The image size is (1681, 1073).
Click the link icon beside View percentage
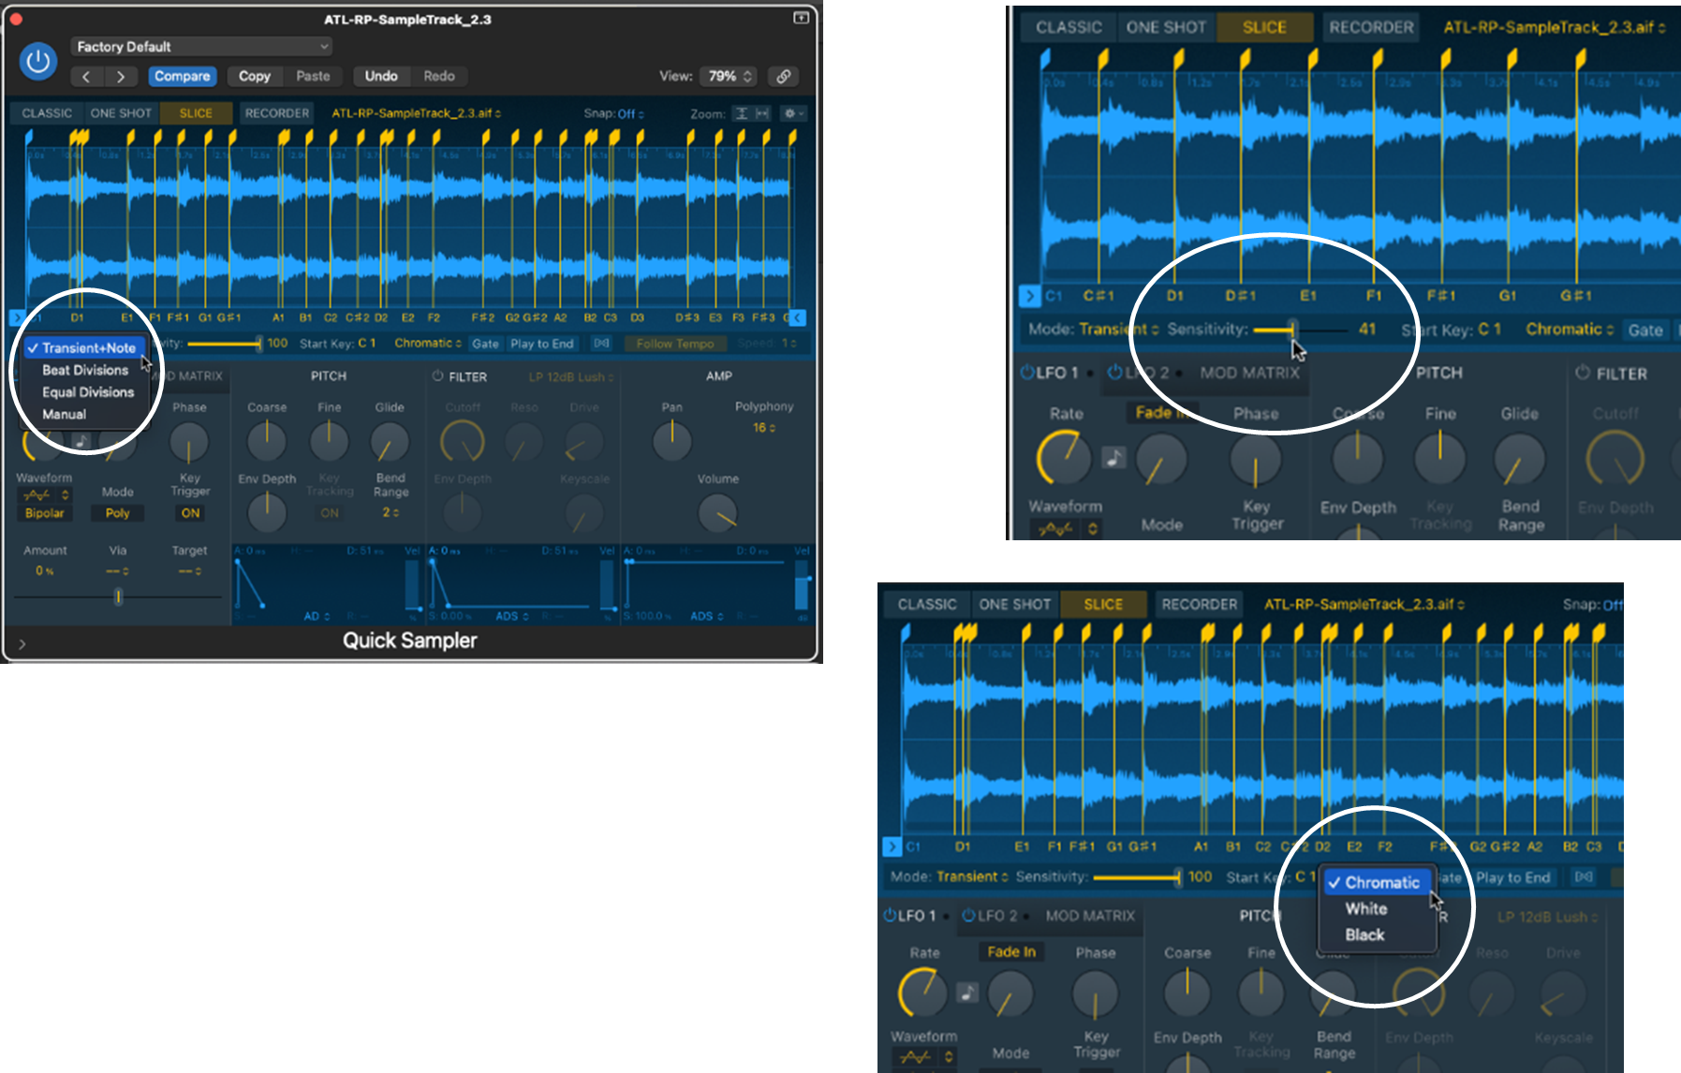[784, 76]
